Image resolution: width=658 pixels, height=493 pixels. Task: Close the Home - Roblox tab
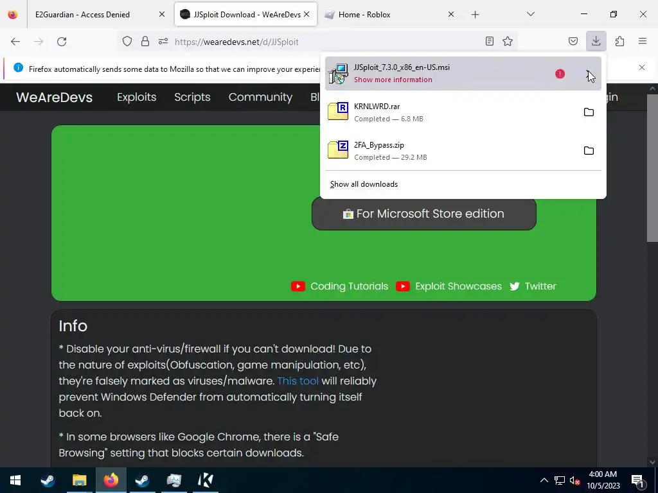click(450, 15)
